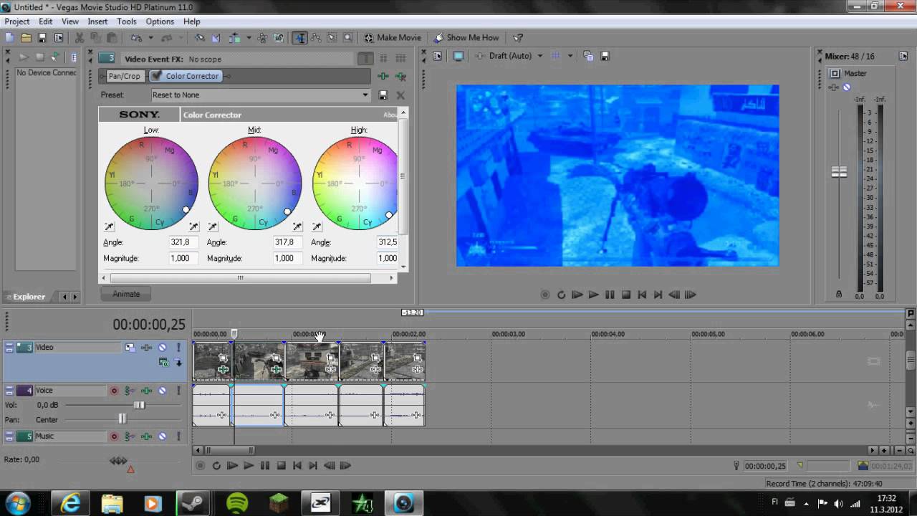Open the Tools menu
The height and width of the screenshot is (516, 917).
click(x=127, y=21)
